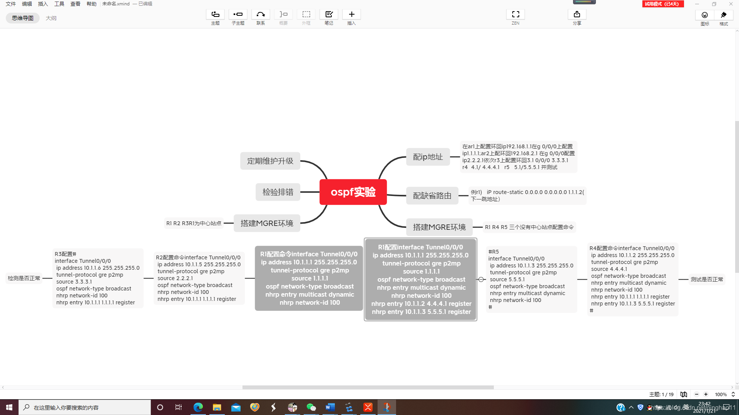739x415 pixels.
Task: Open the Windows Start menu
Action: tap(9, 407)
